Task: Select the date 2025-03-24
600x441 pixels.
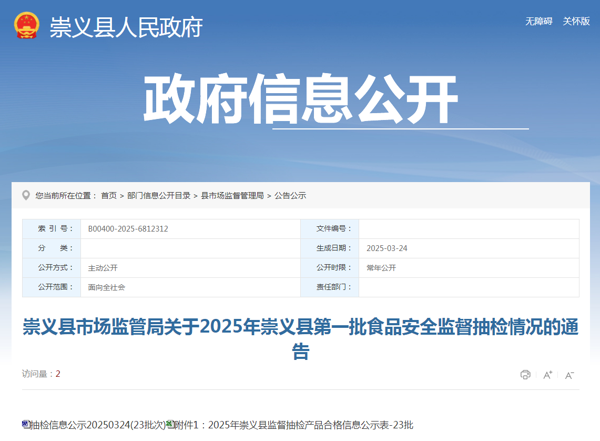Action: click(x=387, y=248)
